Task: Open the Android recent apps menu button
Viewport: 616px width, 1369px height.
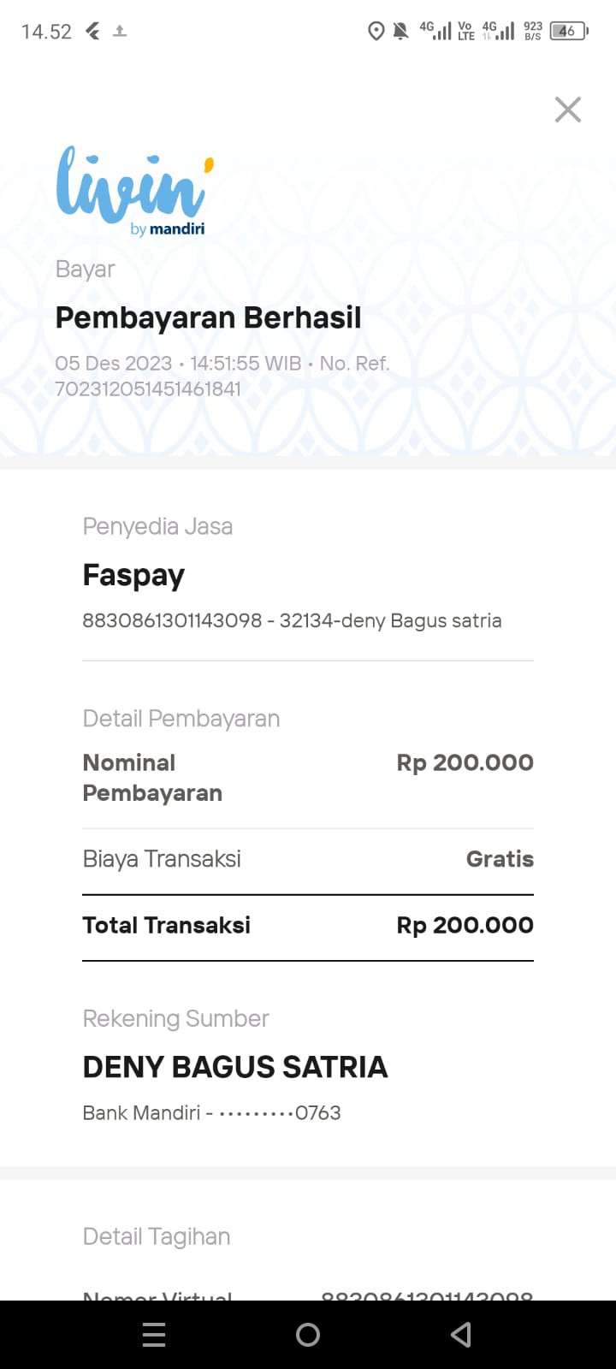Action: (x=154, y=1335)
